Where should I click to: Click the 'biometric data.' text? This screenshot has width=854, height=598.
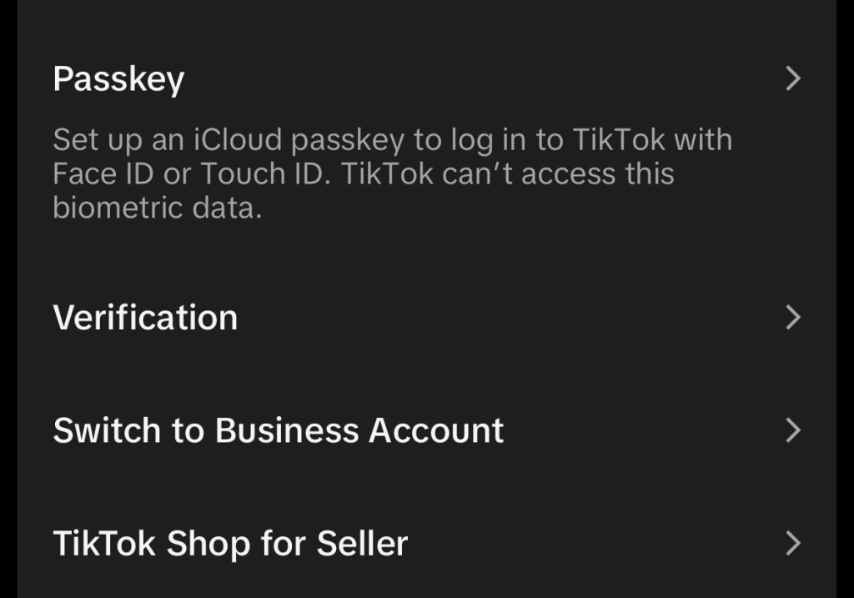click(157, 208)
